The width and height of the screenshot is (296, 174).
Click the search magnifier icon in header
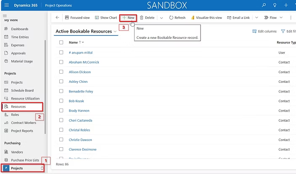tap(264, 5)
